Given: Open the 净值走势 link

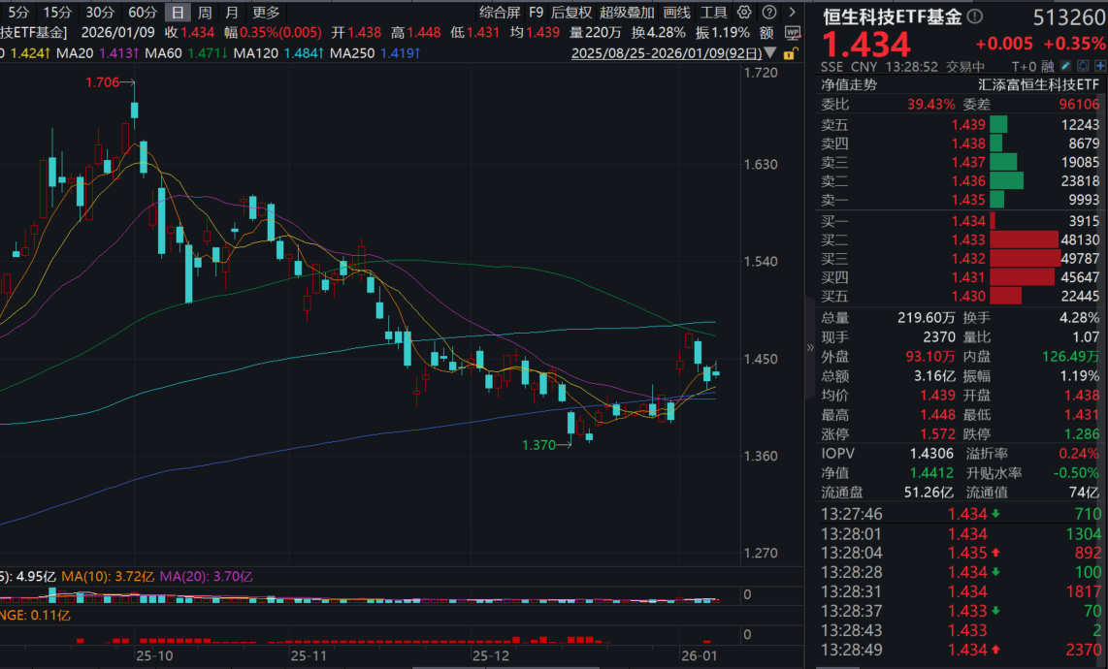Looking at the screenshot, I should (849, 84).
